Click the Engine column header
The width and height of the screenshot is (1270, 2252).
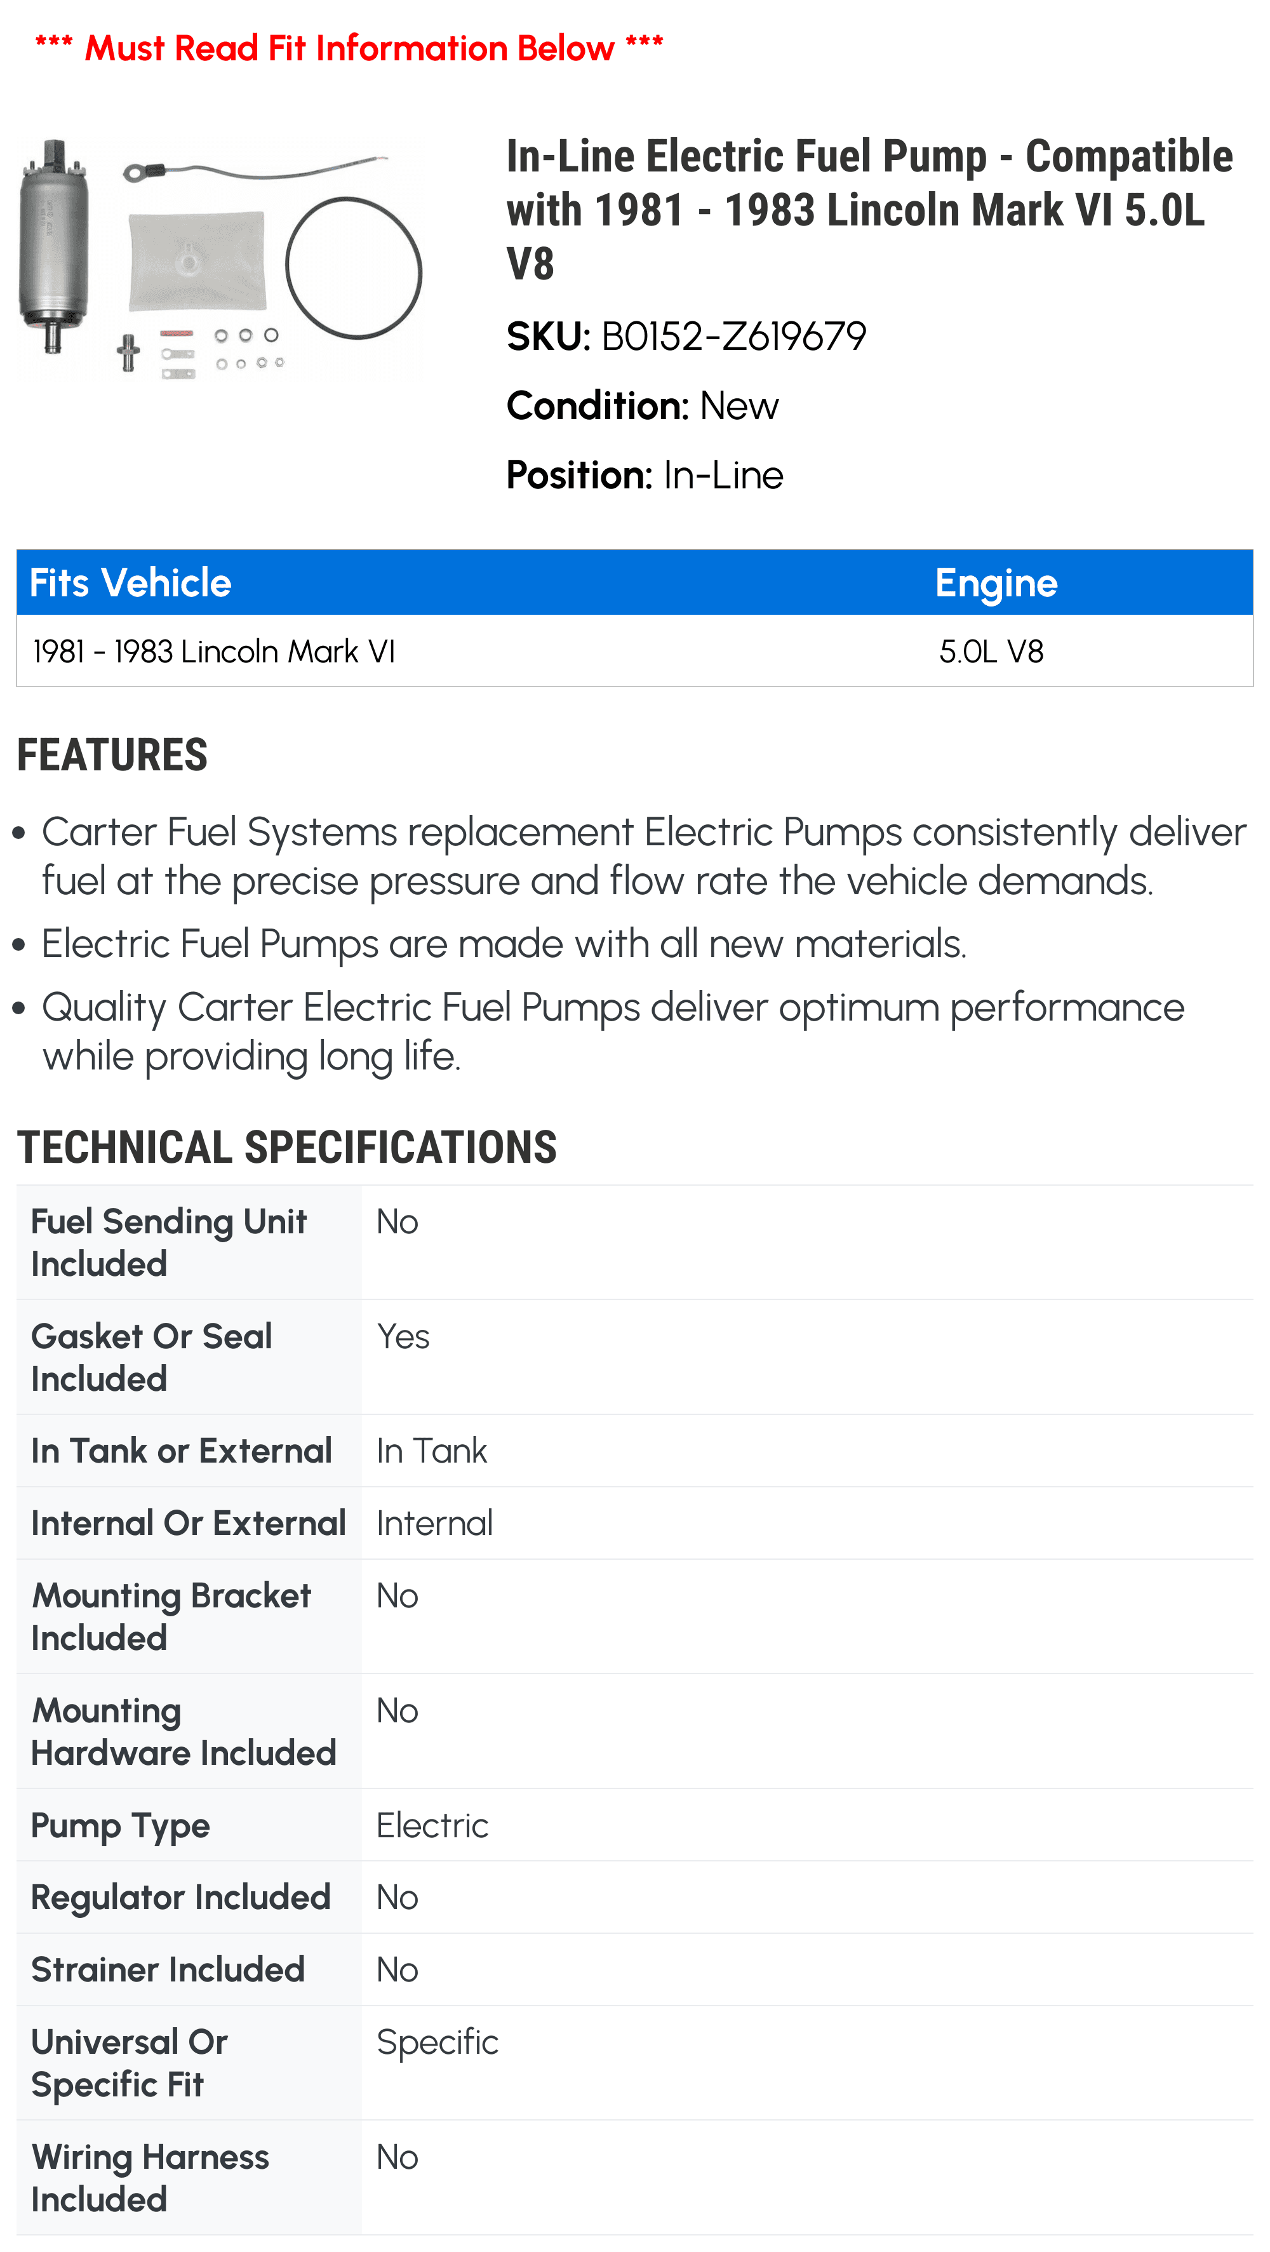pyautogui.click(x=996, y=583)
